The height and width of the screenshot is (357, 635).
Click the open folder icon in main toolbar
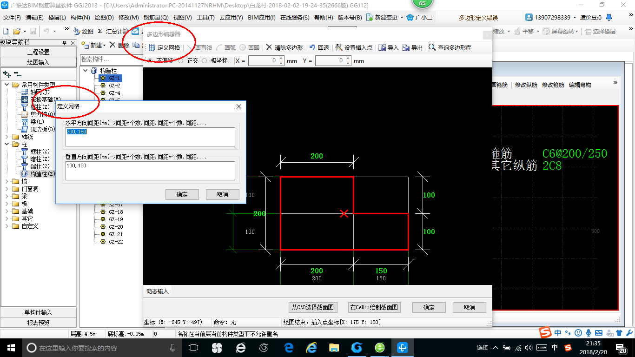(16, 31)
